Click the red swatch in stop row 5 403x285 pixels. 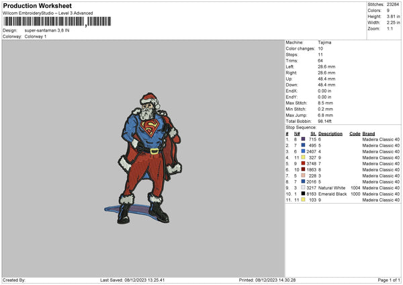pyautogui.click(x=303, y=163)
